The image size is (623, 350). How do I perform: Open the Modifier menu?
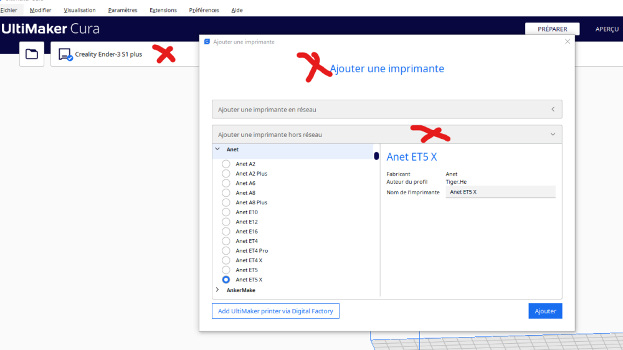pos(40,10)
